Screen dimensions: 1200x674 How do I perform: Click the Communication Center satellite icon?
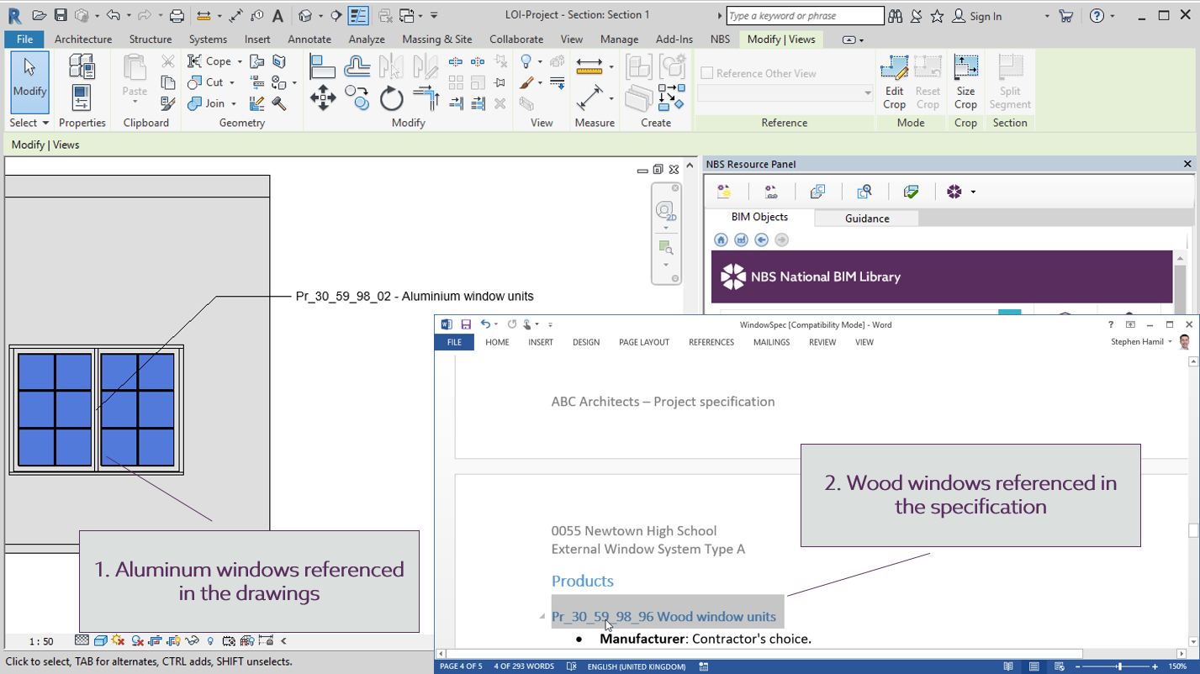[916, 15]
